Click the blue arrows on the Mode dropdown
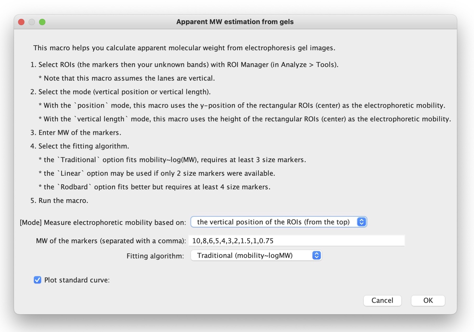This screenshot has height=332, width=474. 362,222
